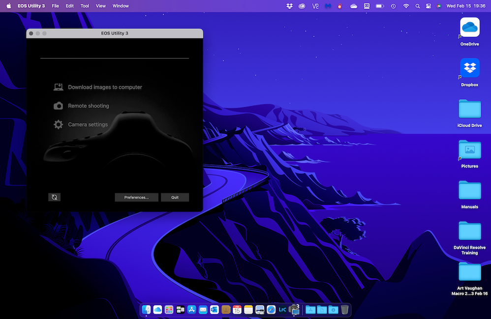Image resolution: width=491 pixels, height=319 pixels.
Task: Open Lightroom Classic from the dock
Action: tap(282, 310)
